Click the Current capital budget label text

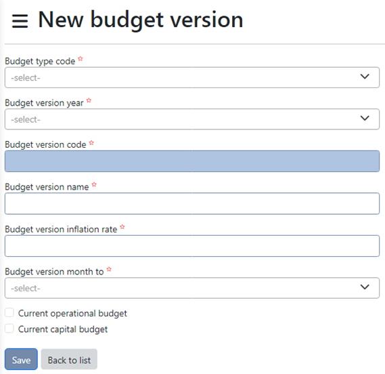pos(63,329)
